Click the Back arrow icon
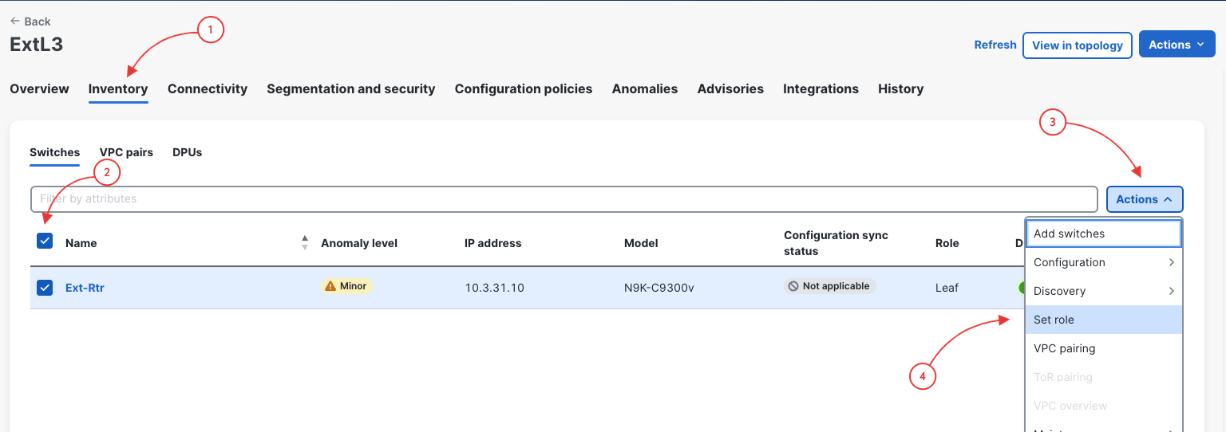1226x432 pixels. pyautogui.click(x=15, y=22)
